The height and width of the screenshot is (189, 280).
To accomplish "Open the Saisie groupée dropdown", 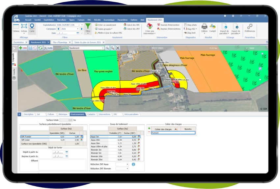I will click(x=103, y=29).
